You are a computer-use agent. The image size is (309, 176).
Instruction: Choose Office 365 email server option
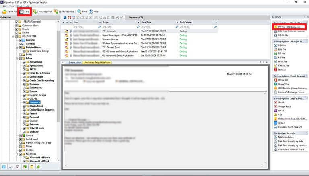coord(281,80)
